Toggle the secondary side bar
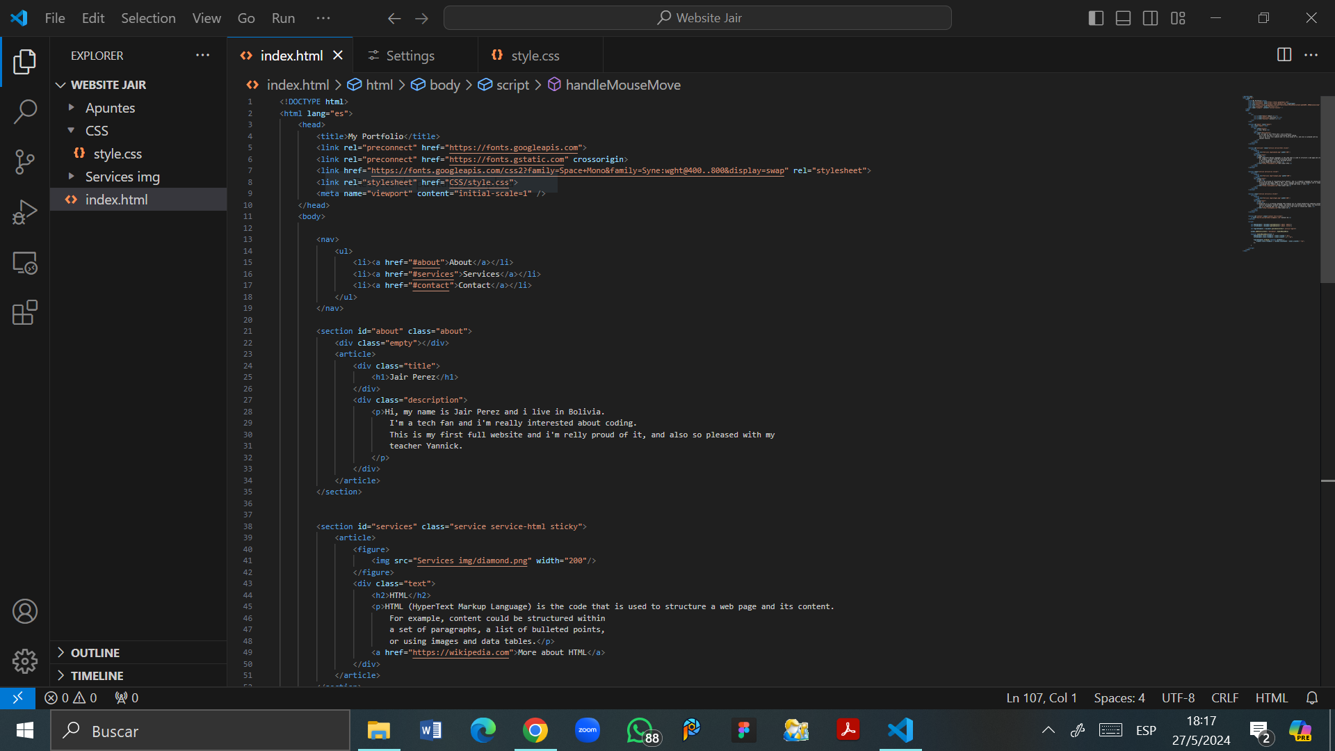The height and width of the screenshot is (751, 1335). coord(1150,18)
